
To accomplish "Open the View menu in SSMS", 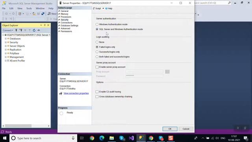I will (x=20, y=8).
